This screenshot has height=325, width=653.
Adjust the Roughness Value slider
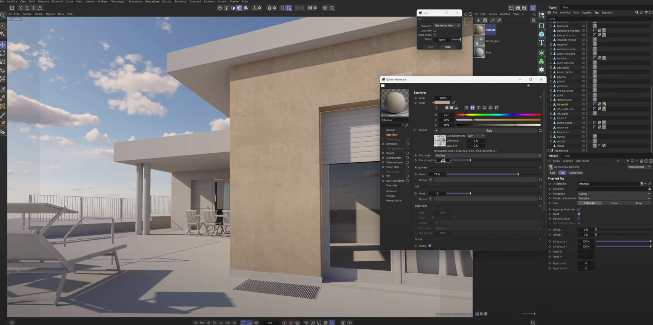518,174
